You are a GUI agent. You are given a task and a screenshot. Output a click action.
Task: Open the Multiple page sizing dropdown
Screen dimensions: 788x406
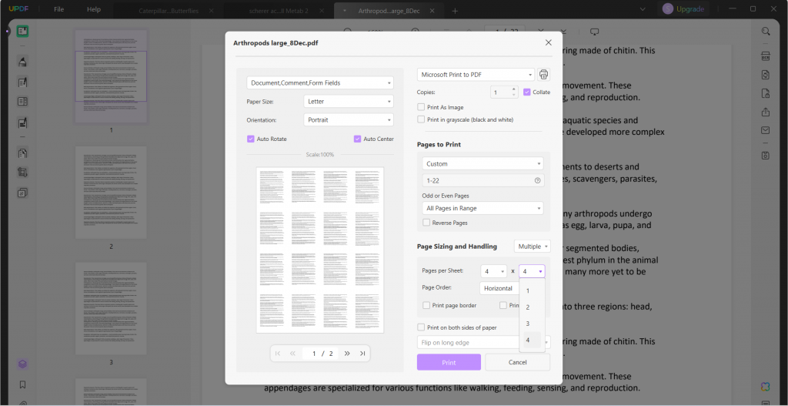coord(533,247)
